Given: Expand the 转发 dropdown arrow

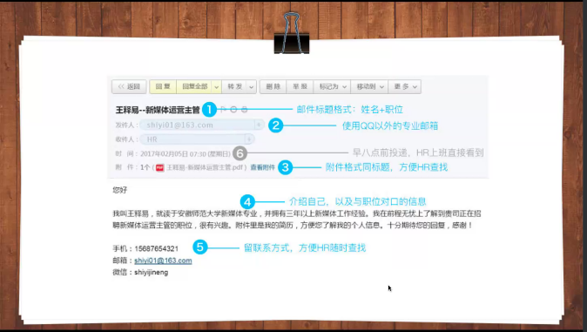Looking at the screenshot, I should (252, 87).
